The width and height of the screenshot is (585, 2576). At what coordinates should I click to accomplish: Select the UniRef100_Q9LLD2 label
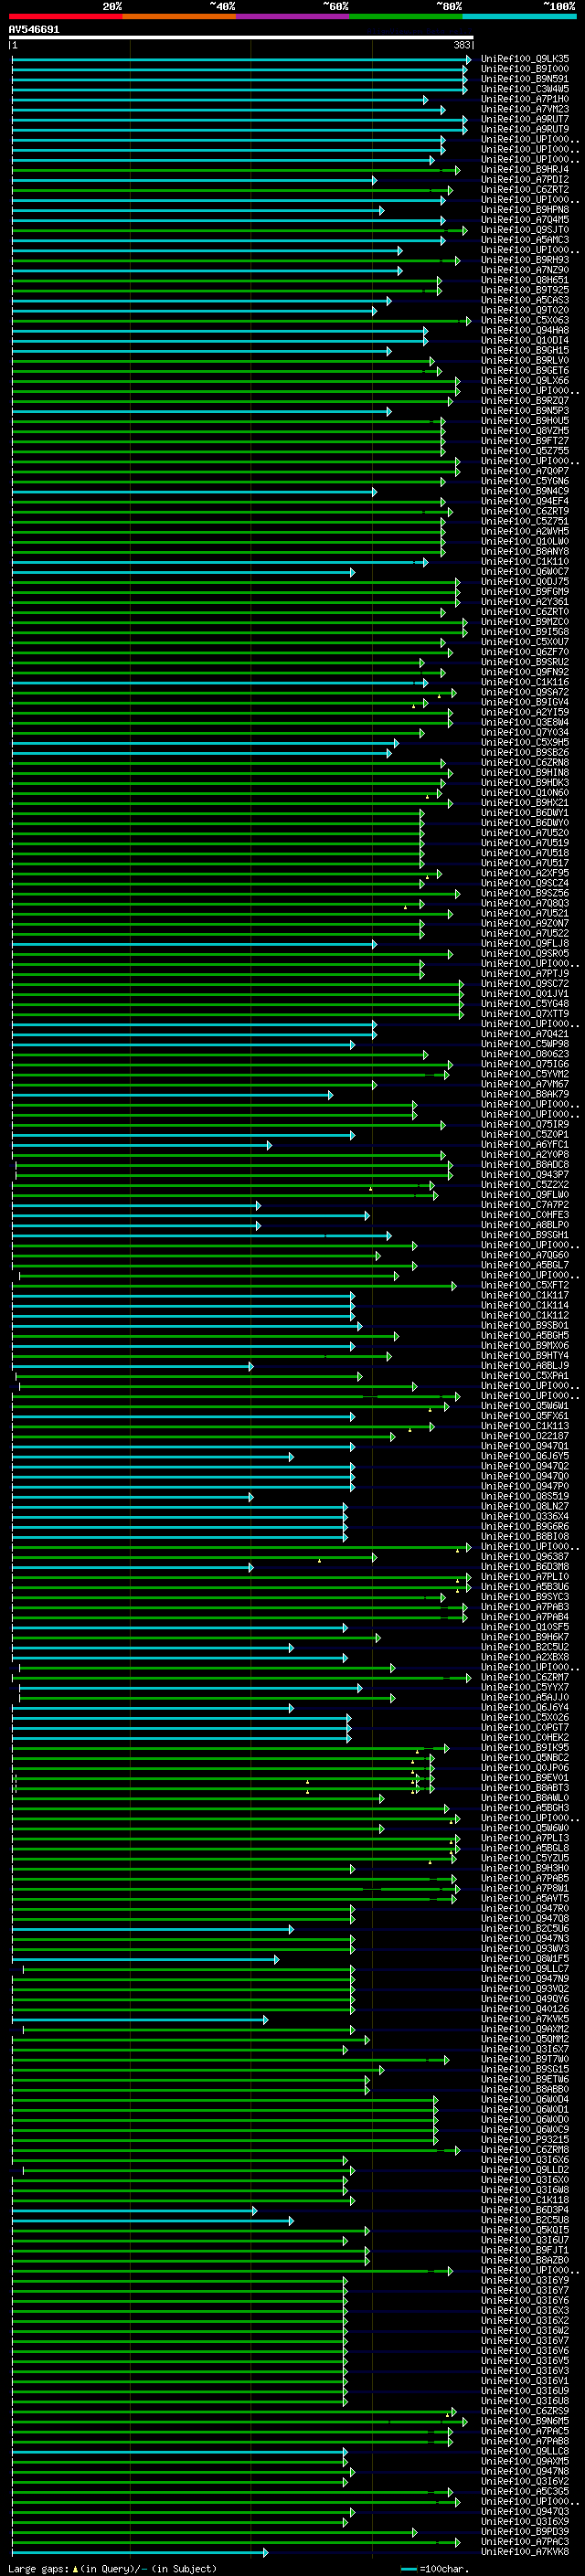pos(525,2169)
